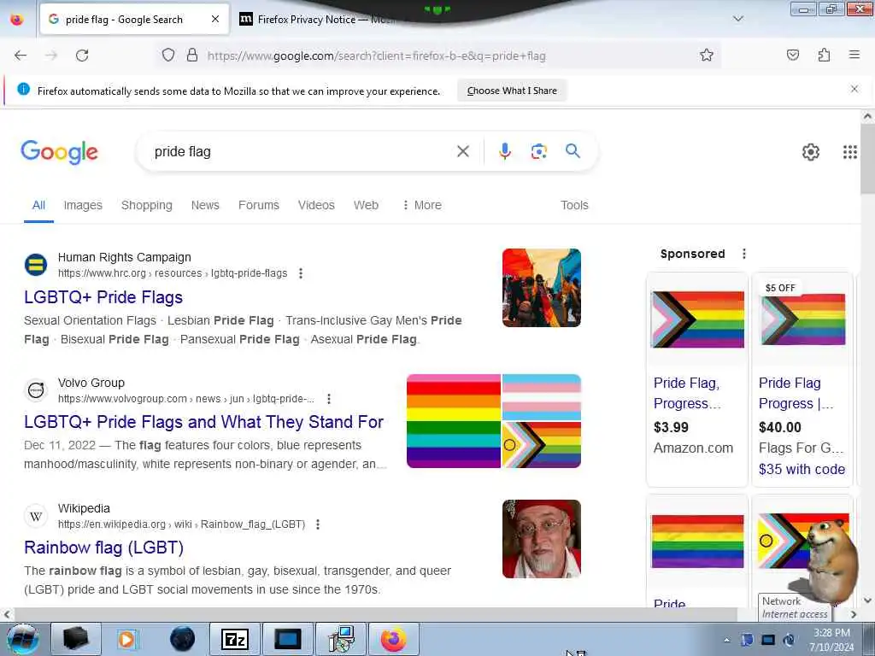
Task: Open options for Volvo Group result
Action: click(x=329, y=399)
